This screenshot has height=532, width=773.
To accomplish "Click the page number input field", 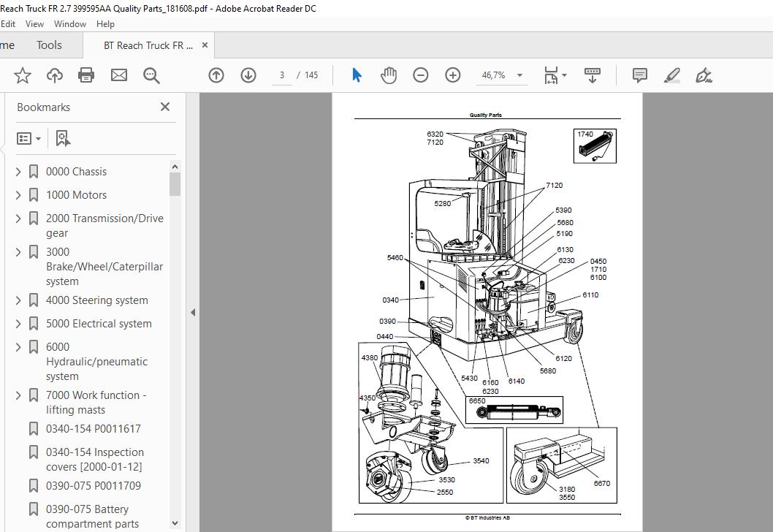I will [282, 75].
